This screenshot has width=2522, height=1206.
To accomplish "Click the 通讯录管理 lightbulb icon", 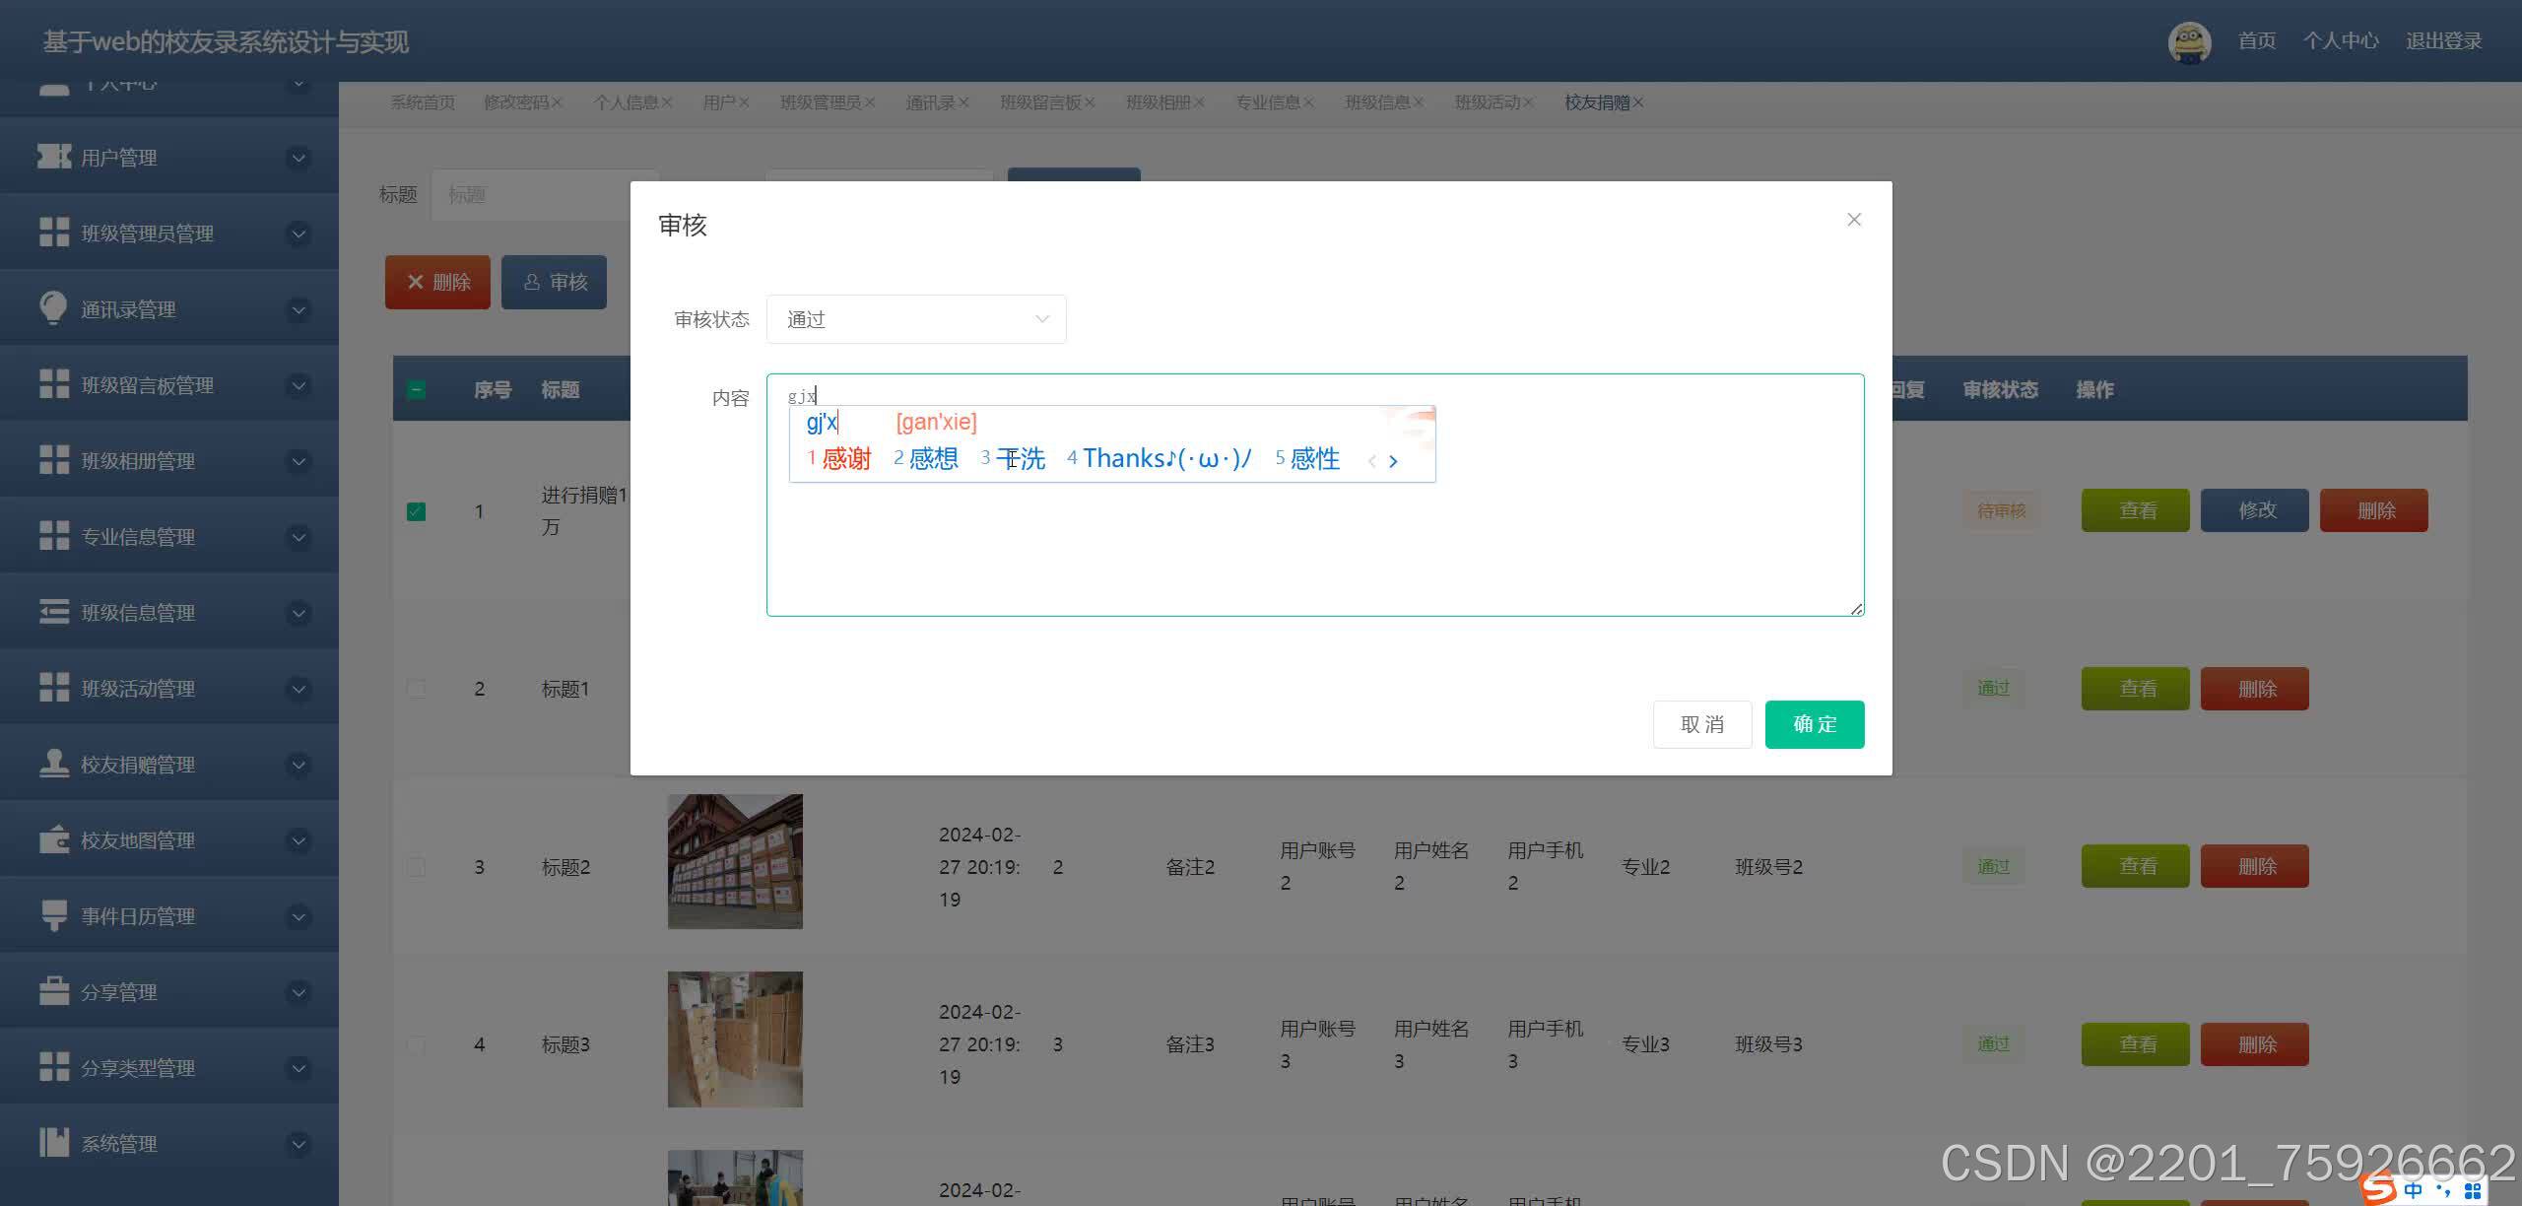I will pyautogui.click(x=53, y=308).
